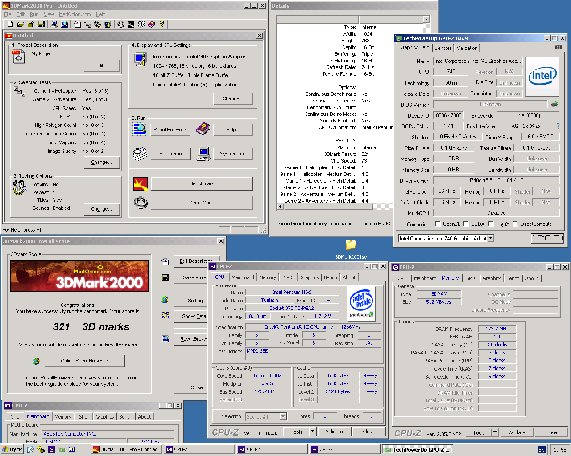Click the EN language indicator in system tray
The image size is (571, 456).
click(542, 450)
